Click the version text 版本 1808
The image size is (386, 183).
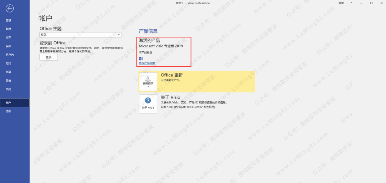188,107
